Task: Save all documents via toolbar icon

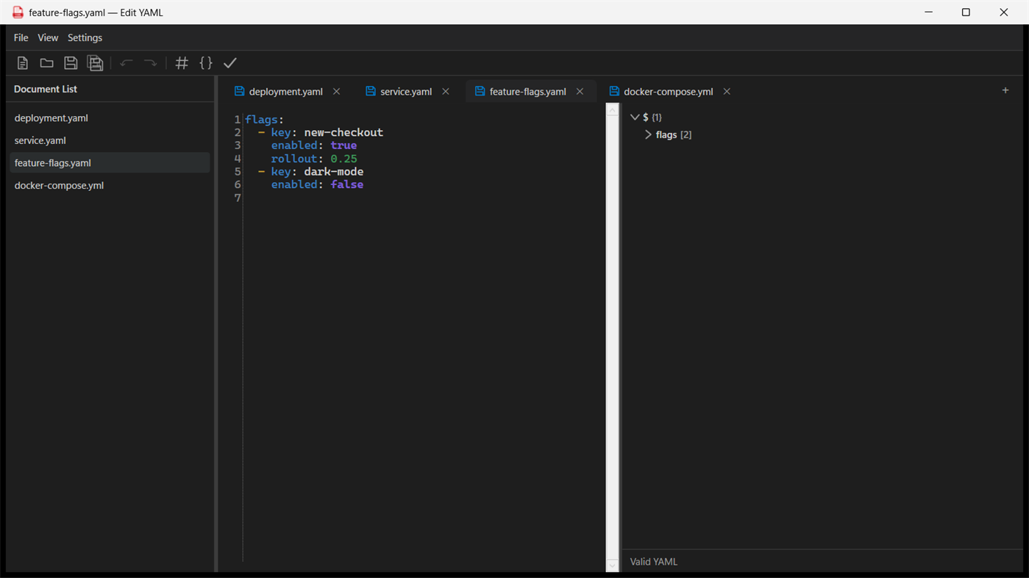Action: coord(95,63)
